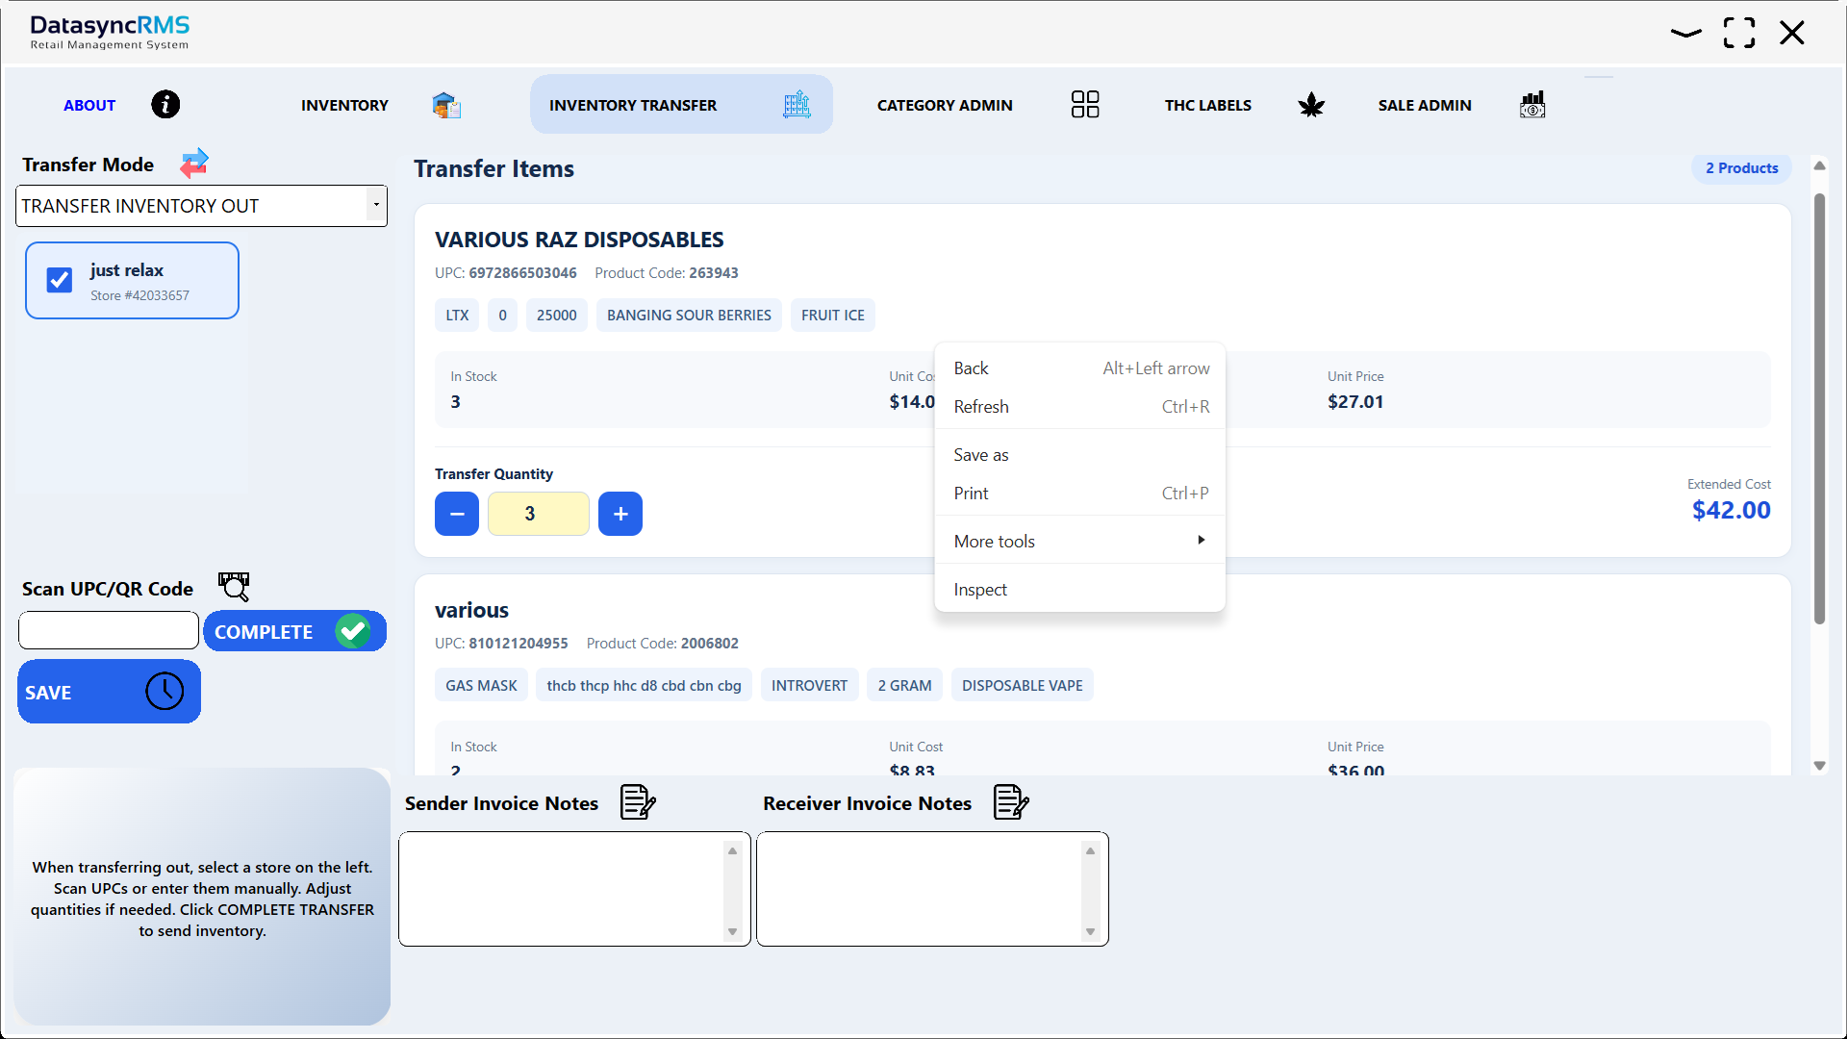The image size is (1847, 1039).
Task: Click into the Sender Invoice Notes textbox
Action: click(563, 889)
